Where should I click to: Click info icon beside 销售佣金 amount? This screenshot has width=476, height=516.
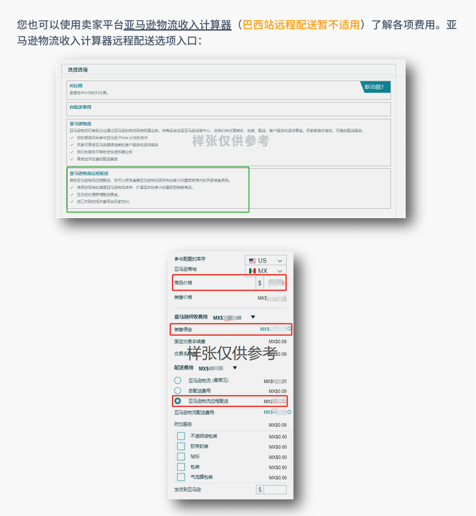pyautogui.click(x=289, y=328)
